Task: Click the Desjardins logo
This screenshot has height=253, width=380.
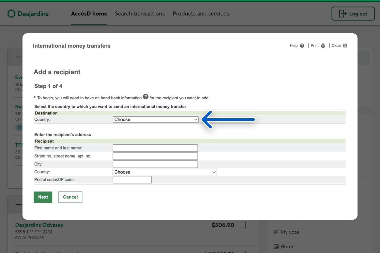Action: (28, 14)
